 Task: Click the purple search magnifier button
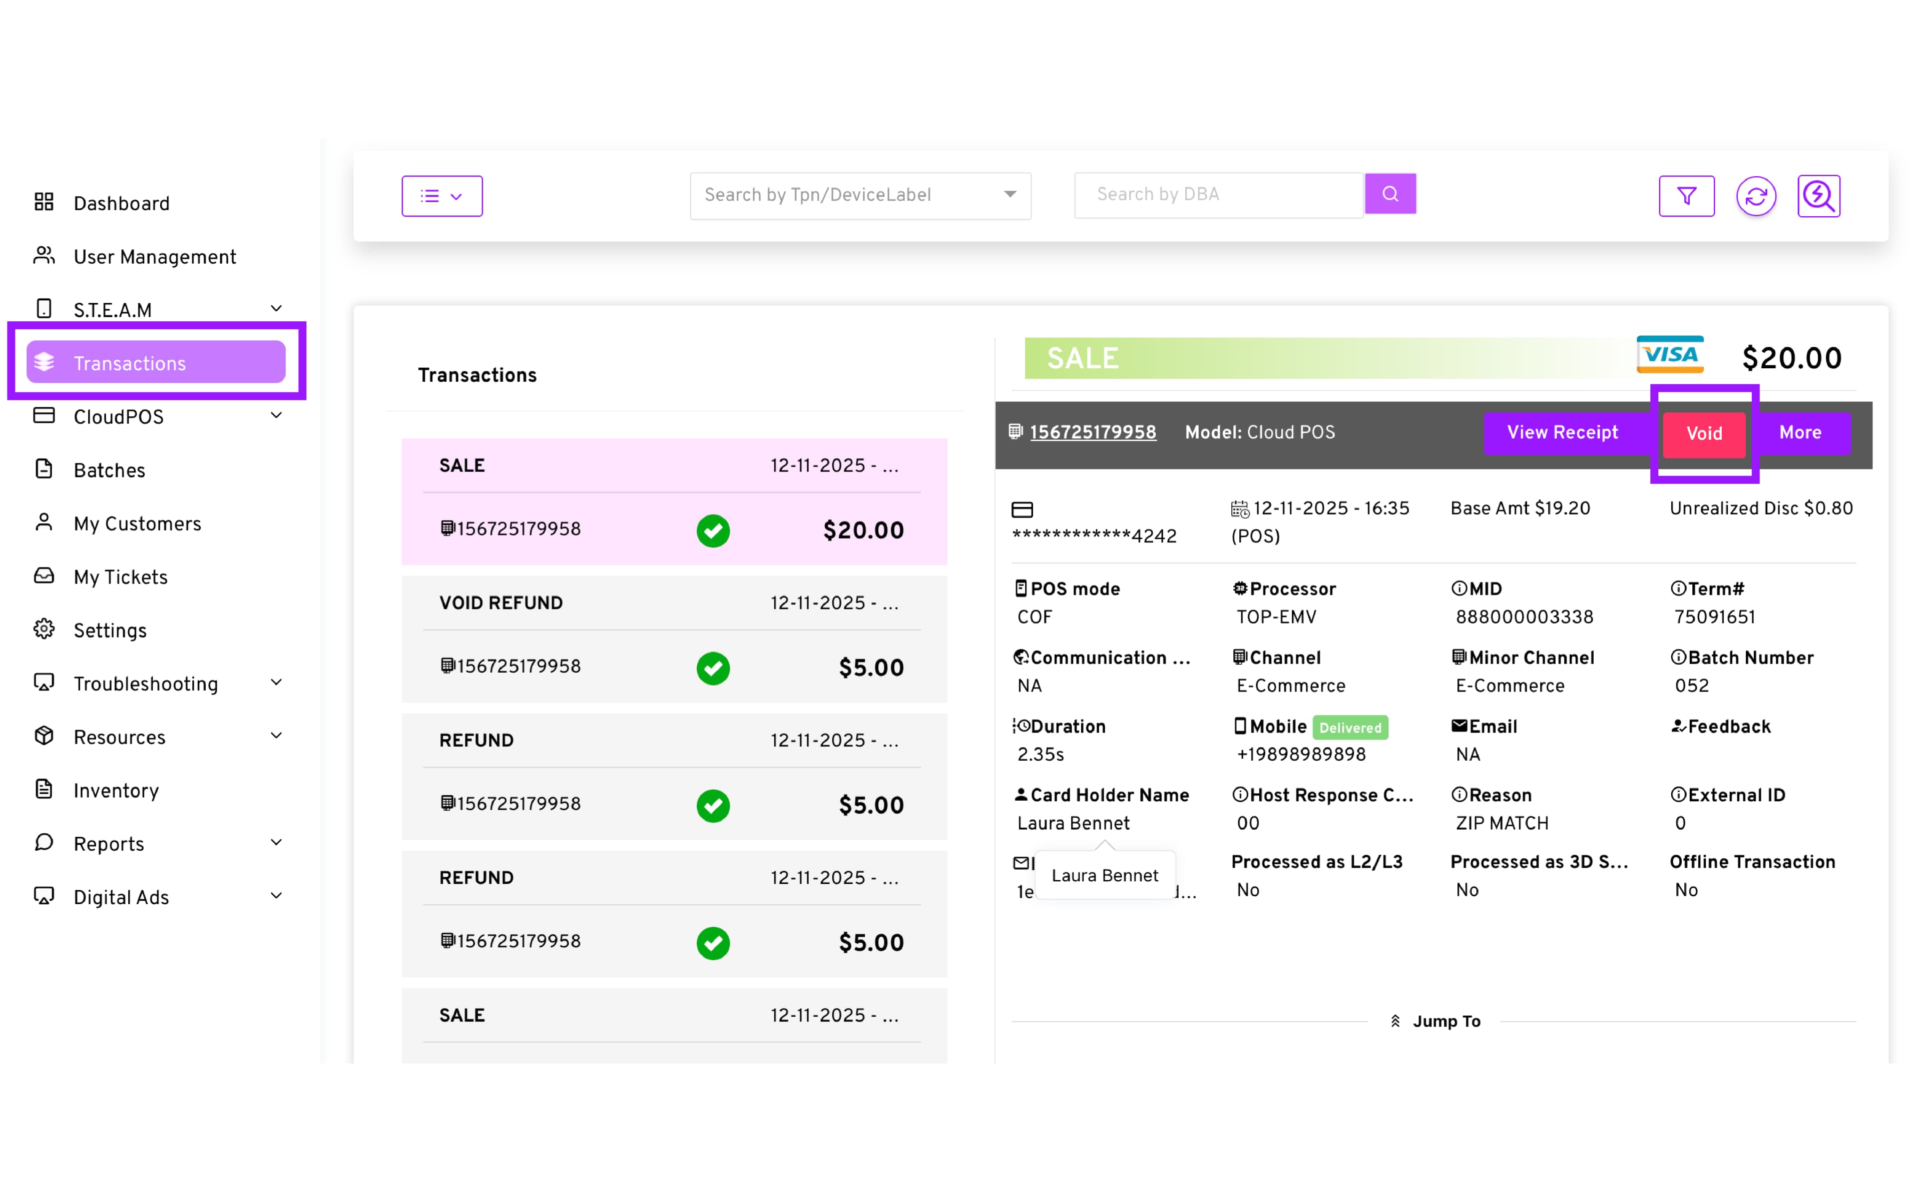pos(1390,194)
